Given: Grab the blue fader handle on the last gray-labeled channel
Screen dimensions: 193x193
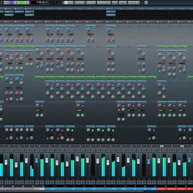Looking at the screenshot, I should pos(37,161).
